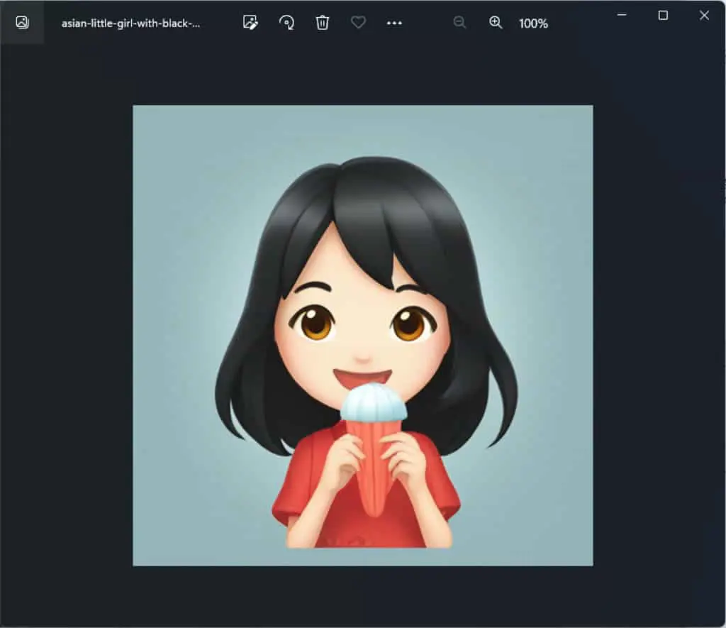
Task: Click the 100% zoom level indicator
Action: click(x=533, y=23)
